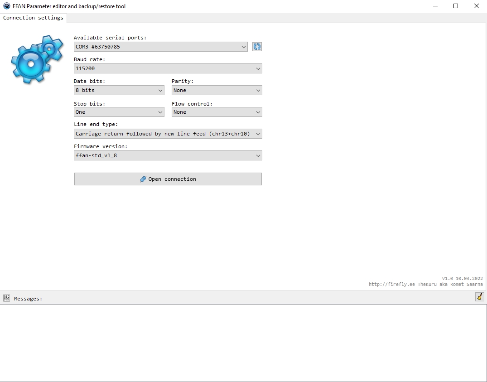Viewport: 487px width, 382px height.
Task: Expand the Baud rate dropdown
Action: [x=168, y=68]
